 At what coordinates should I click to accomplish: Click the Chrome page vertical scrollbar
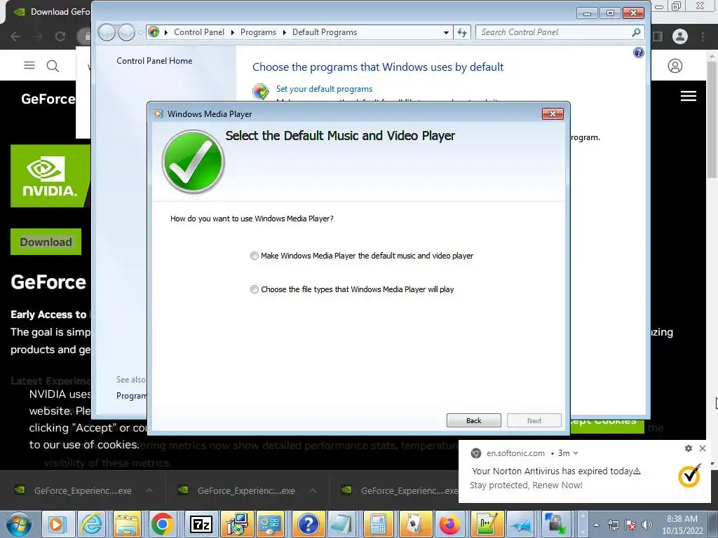point(712,120)
